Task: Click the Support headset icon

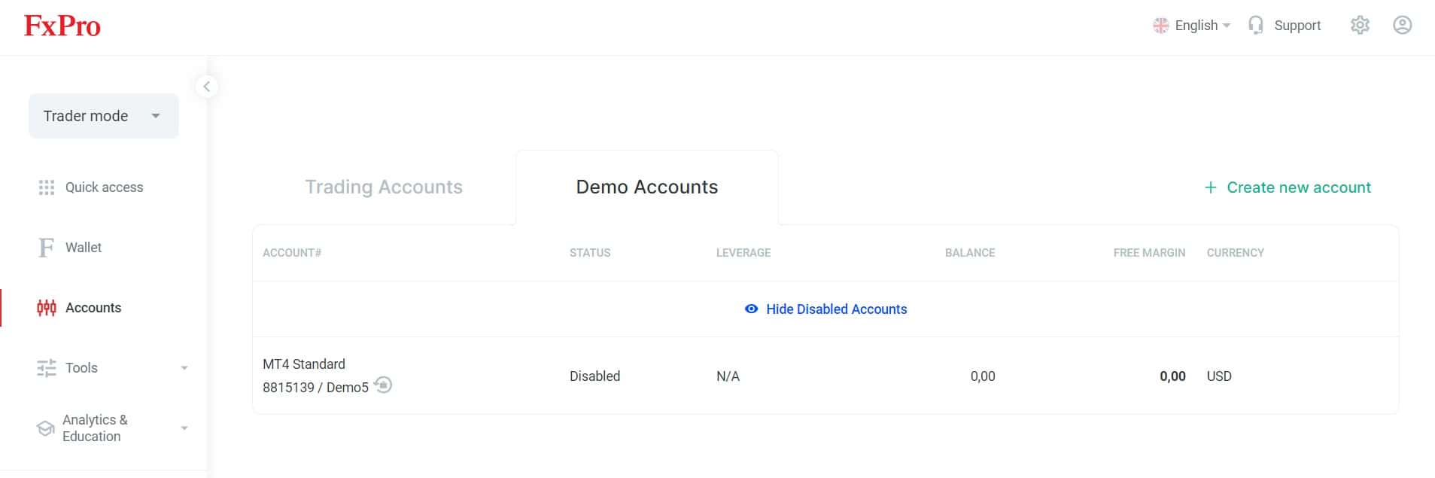Action: point(1255,26)
